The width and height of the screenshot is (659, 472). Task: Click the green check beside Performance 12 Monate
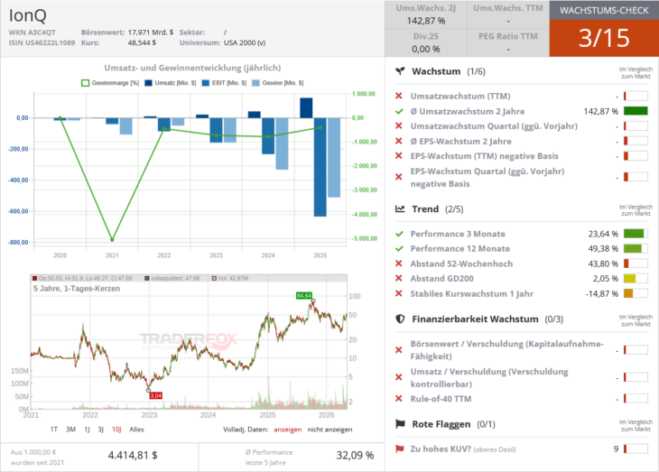tap(399, 249)
